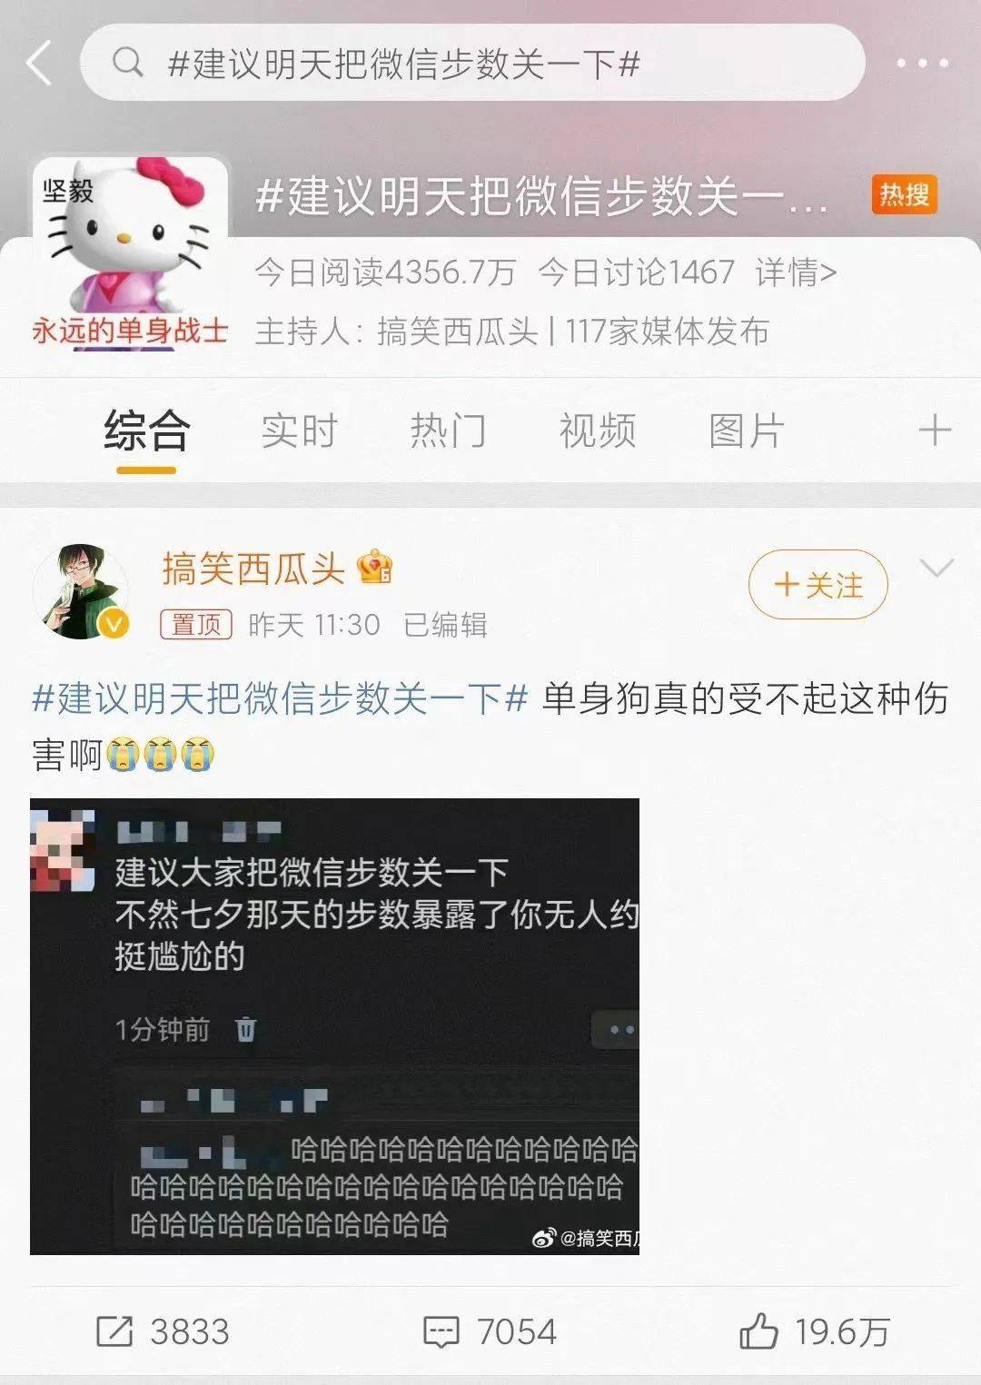981x1385 pixels.
Task: Open the post's dark screenshot image
Action: 334,1026
